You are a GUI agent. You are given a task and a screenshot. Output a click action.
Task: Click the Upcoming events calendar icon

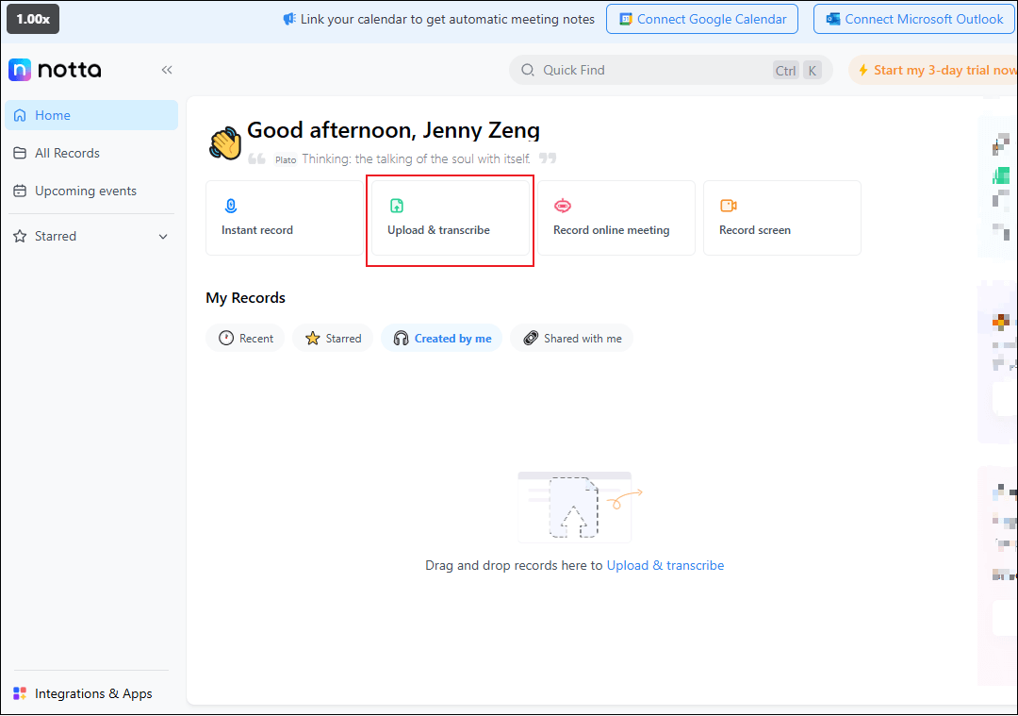20,191
